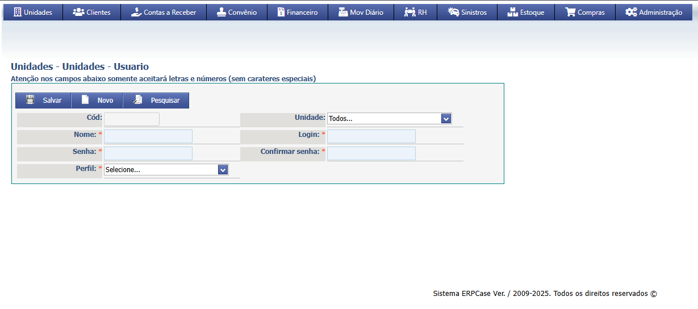Click the invoice icon beside Financeiro

[281, 12]
